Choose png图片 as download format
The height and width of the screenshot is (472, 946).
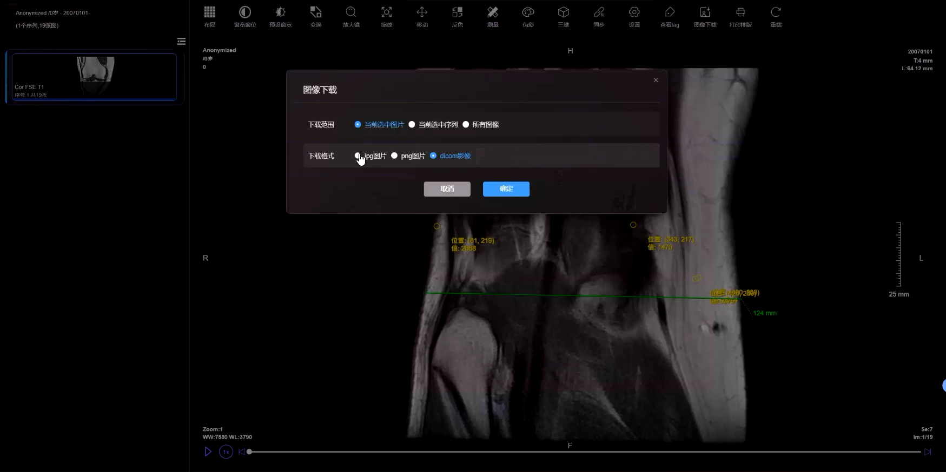(394, 156)
